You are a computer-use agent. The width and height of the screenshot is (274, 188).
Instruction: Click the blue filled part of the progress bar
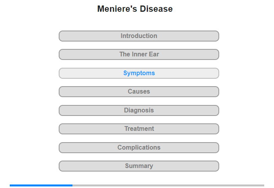[41, 185]
